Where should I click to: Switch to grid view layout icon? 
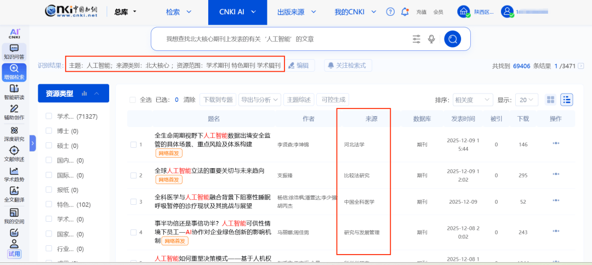tap(551, 100)
